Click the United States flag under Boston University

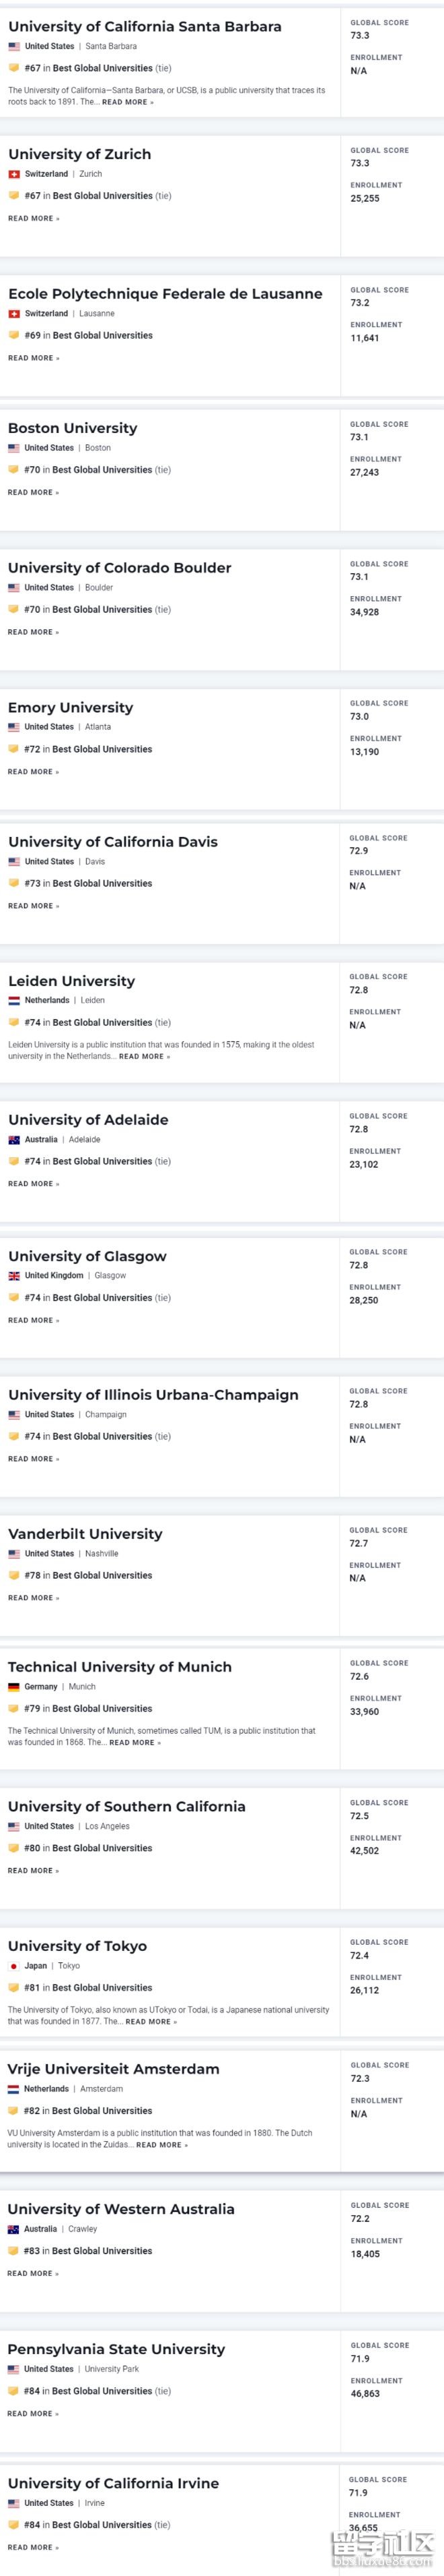(14, 448)
